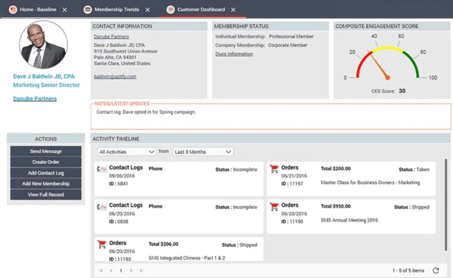Image resolution: width=453 pixels, height=278 pixels.
Task: Expand the Last 3 Months date filter
Action: click(x=203, y=152)
